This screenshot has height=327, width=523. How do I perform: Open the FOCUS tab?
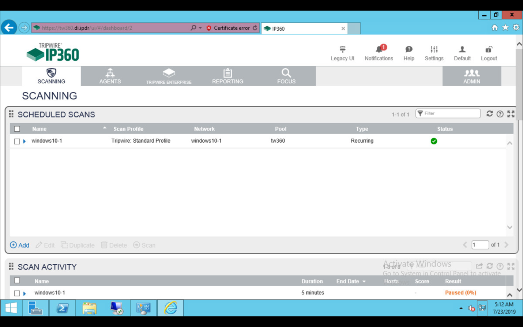(286, 76)
